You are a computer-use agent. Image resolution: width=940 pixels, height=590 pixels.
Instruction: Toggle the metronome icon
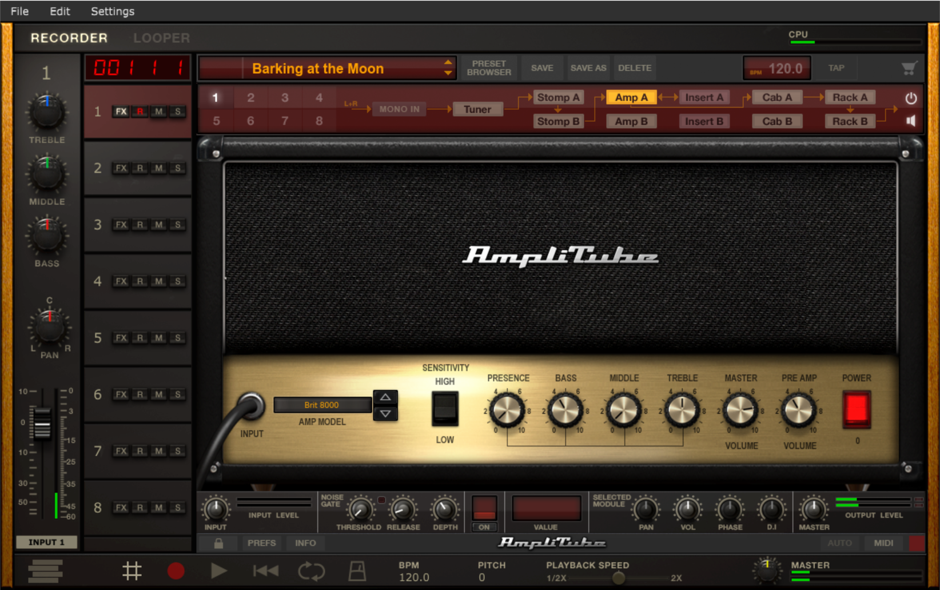click(x=357, y=571)
